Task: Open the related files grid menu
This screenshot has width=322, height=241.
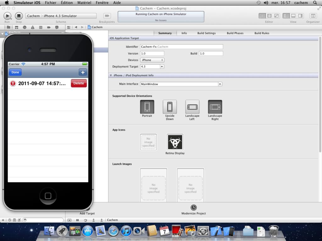Action: pos(69,27)
